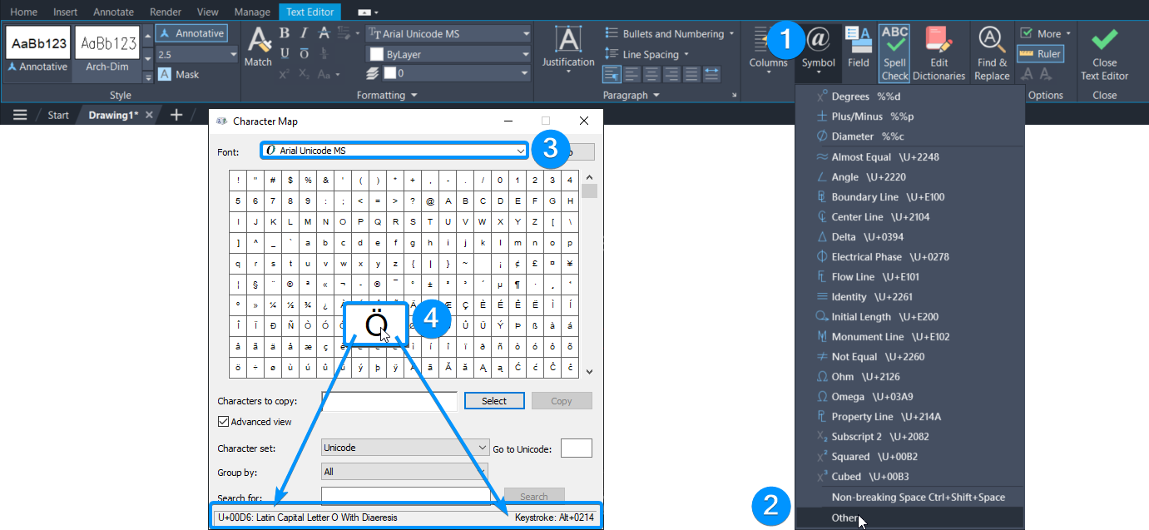This screenshot has height=530, width=1149.
Task: Click the Select button in Character Map
Action: [x=494, y=401]
